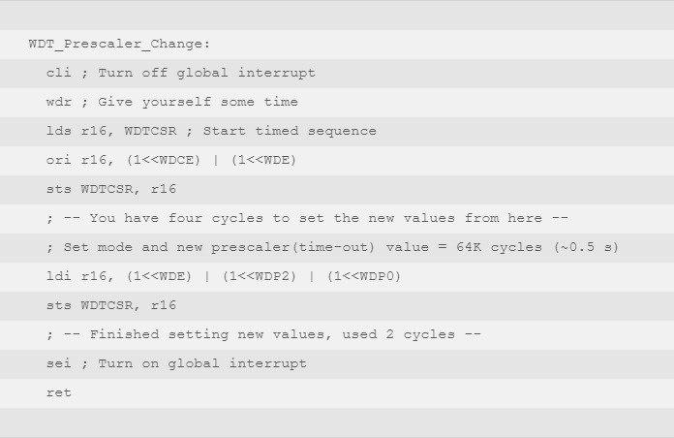The height and width of the screenshot is (438, 674).
Task: Click the wdr instruction
Action: [x=59, y=102]
